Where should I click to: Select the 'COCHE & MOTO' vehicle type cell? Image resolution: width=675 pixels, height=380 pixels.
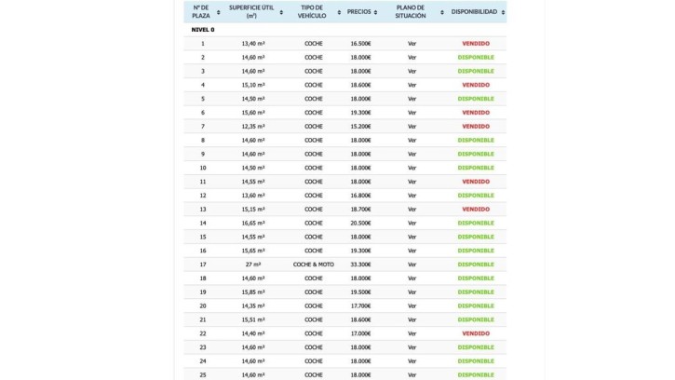click(x=313, y=265)
